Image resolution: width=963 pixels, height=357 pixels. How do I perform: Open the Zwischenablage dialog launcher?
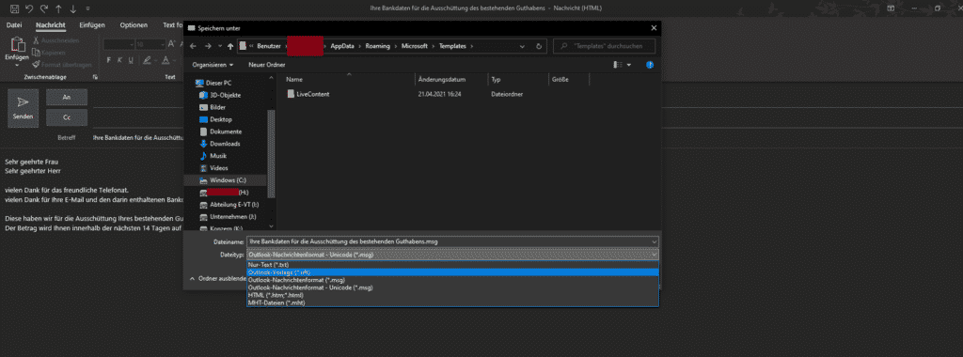pyautogui.click(x=95, y=77)
